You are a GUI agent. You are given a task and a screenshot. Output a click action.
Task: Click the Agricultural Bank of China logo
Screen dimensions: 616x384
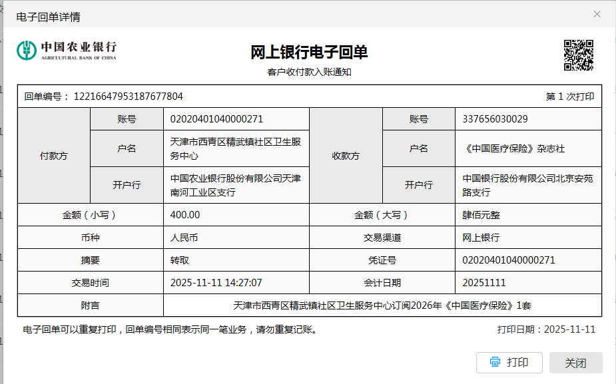(x=67, y=51)
